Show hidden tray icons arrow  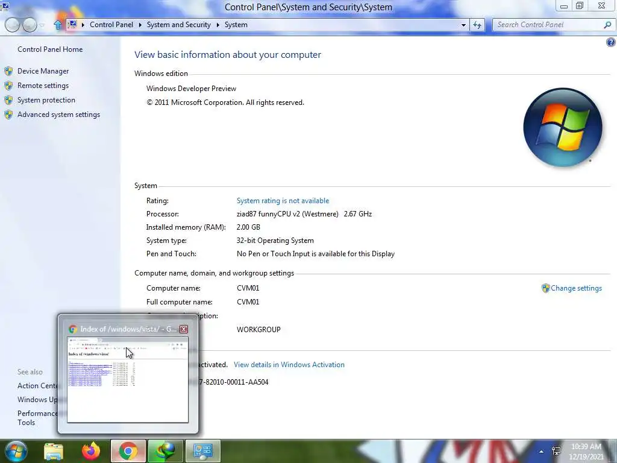point(542,452)
